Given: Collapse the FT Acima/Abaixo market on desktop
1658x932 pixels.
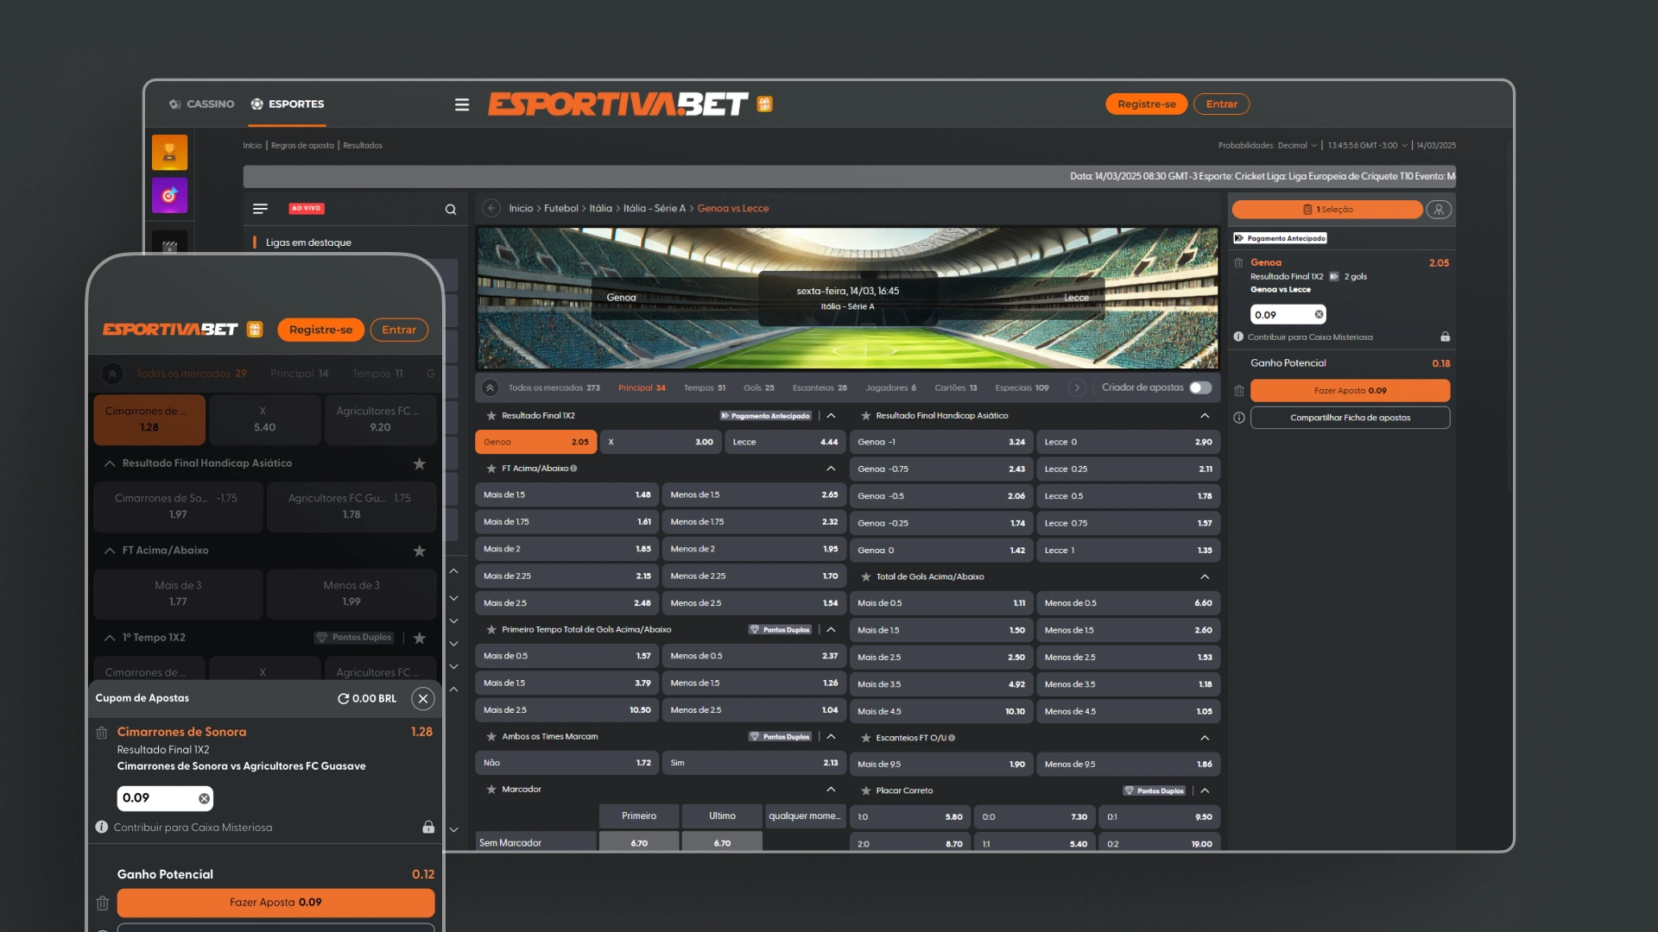Looking at the screenshot, I should [x=831, y=469].
